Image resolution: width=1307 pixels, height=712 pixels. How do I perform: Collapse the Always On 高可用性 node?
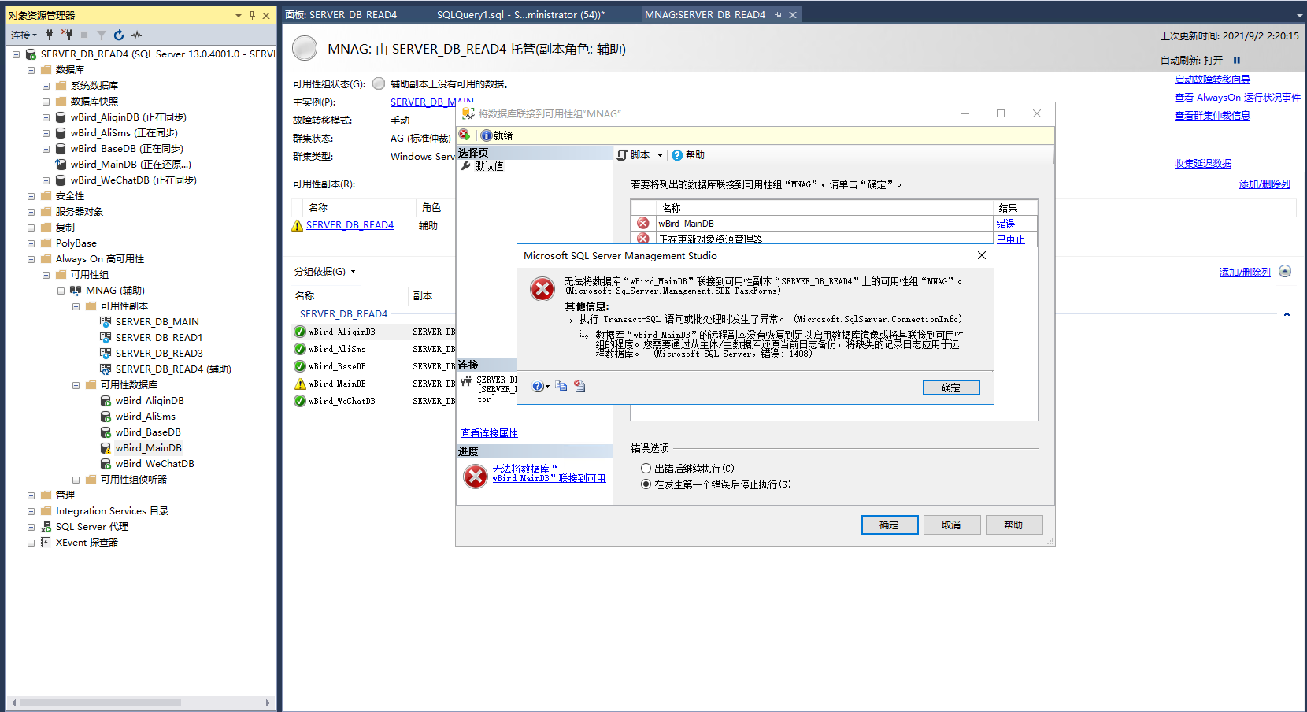pyautogui.click(x=31, y=259)
